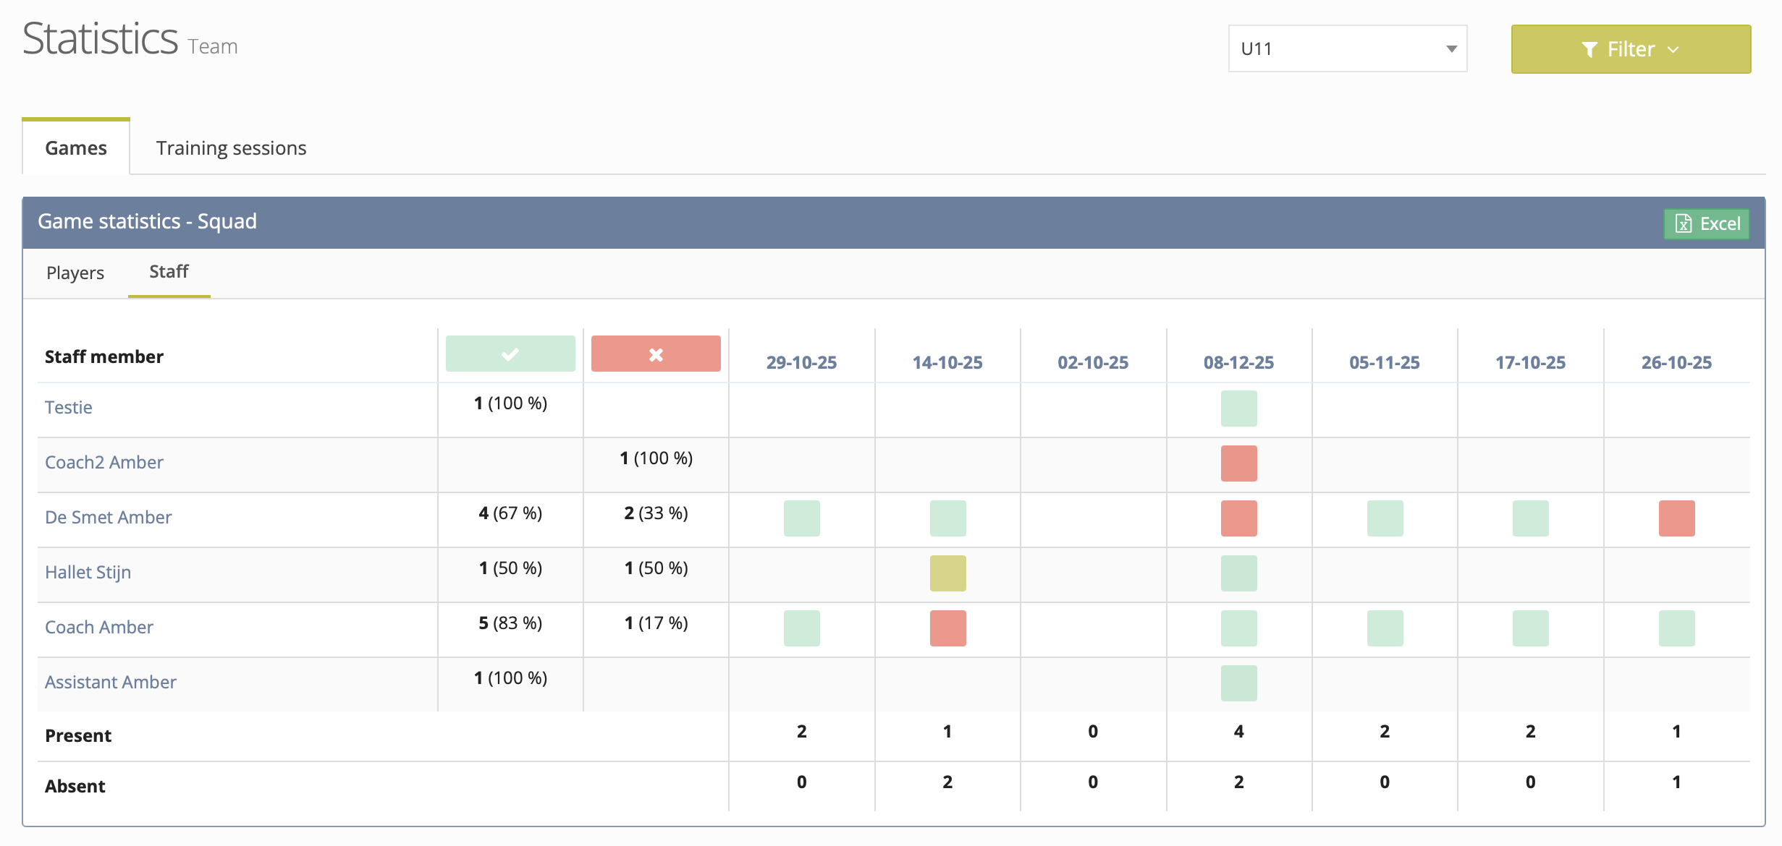The width and height of the screenshot is (1782, 846).
Task: Click Coach Amber's red square on 14-10-25
Action: [x=947, y=628]
